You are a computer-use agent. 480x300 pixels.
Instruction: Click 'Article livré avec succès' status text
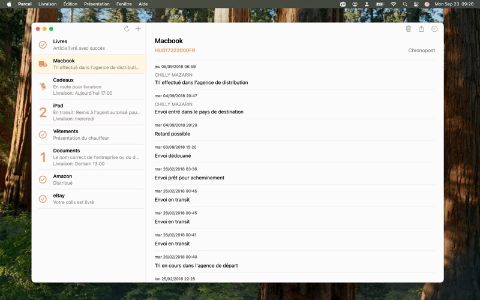coord(79,48)
